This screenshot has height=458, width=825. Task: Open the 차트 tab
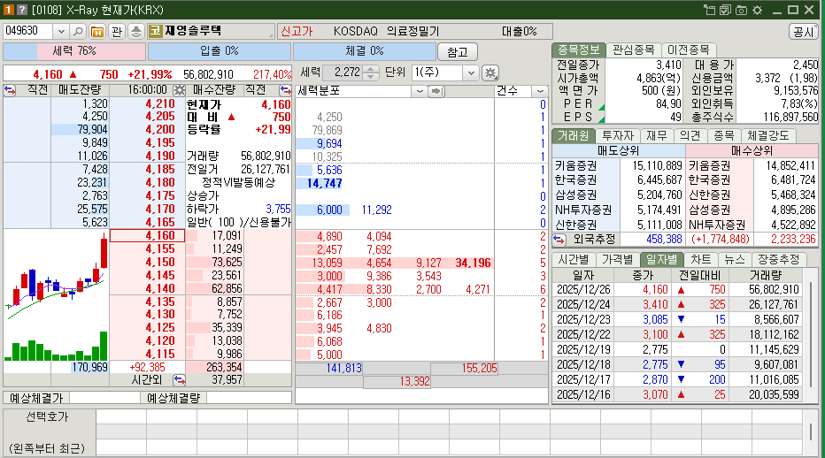click(701, 259)
